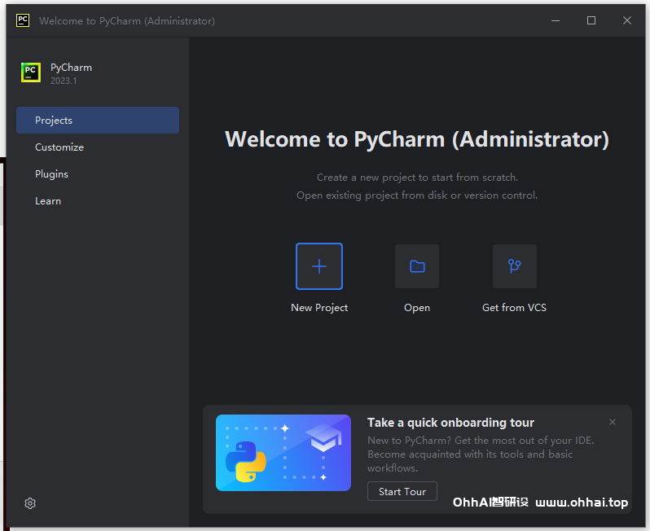
Task: Click the Get from VCS branch icon
Action: point(515,266)
